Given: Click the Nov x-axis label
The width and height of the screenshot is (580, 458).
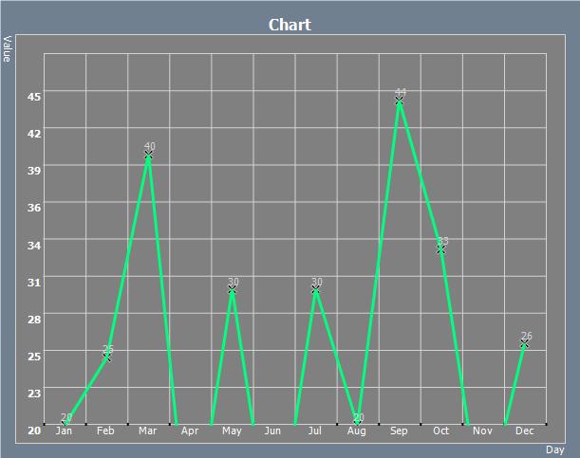Looking at the screenshot, I should [x=482, y=431].
